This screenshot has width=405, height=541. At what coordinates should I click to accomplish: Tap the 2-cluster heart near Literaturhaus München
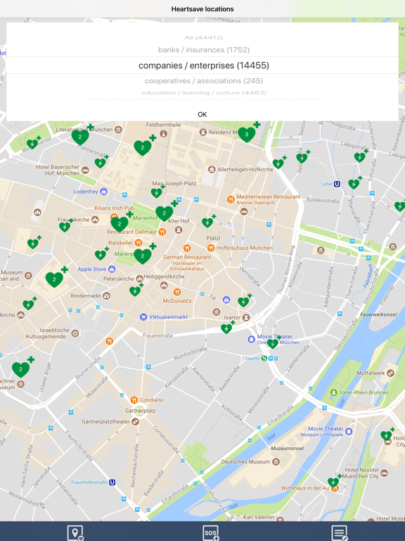(x=80, y=137)
